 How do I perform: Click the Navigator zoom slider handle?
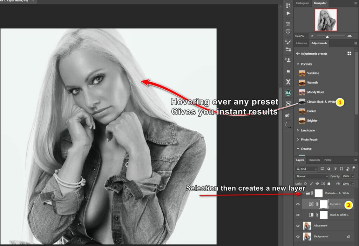pyautogui.click(x=327, y=36)
